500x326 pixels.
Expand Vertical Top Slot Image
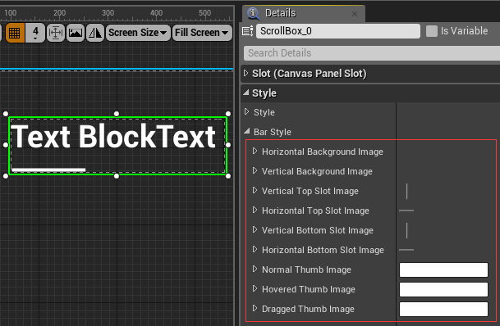pos(255,190)
